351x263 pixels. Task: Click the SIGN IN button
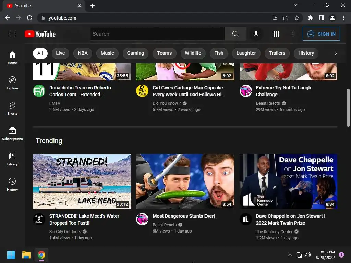click(x=321, y=34)
